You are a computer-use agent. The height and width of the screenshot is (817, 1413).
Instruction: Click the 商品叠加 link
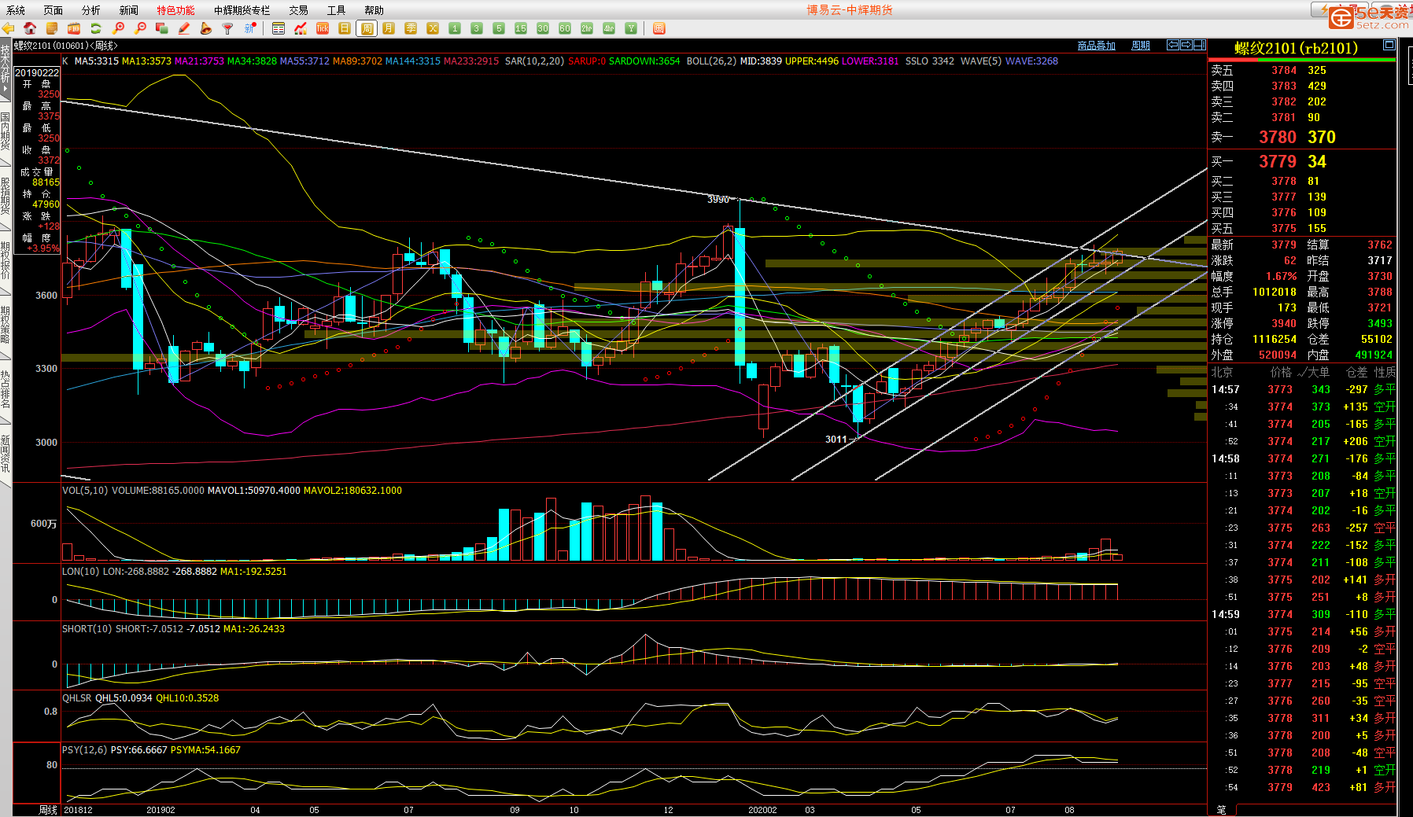[1097, 46]
